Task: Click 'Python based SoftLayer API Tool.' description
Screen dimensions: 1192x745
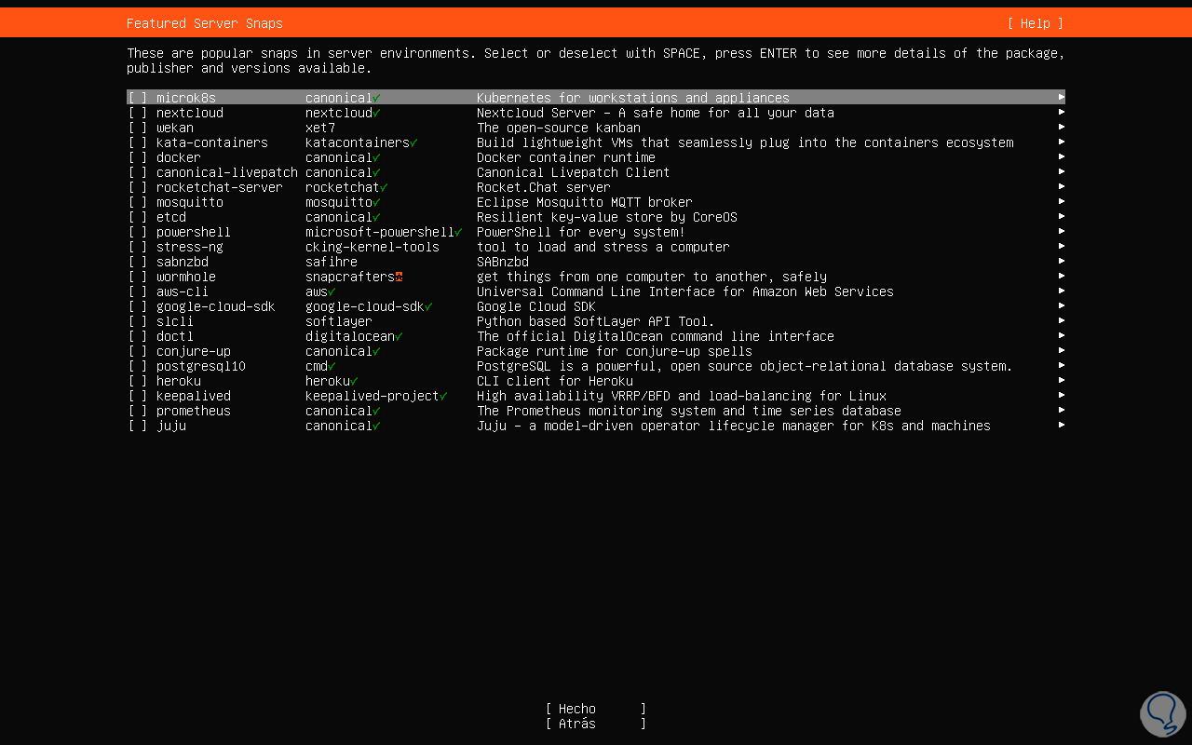Action: point(596,321)
